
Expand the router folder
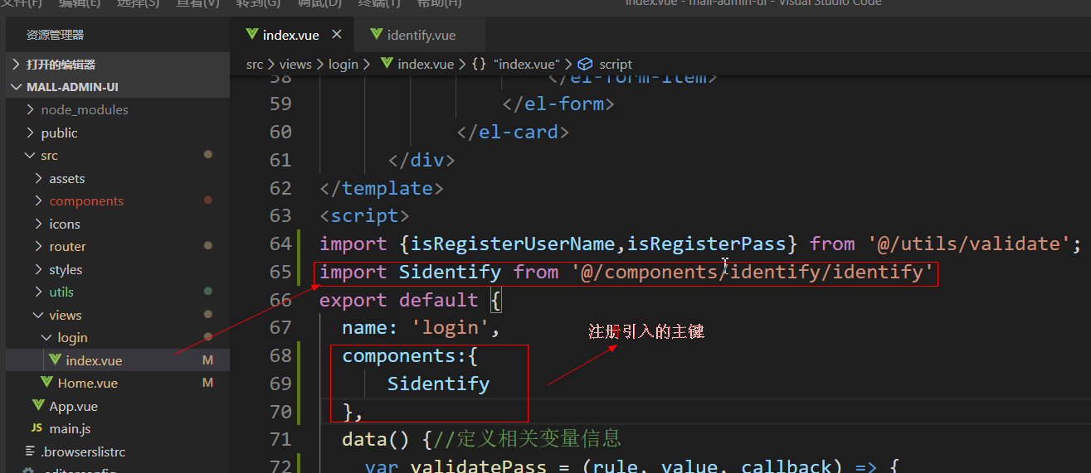[39, 246]
